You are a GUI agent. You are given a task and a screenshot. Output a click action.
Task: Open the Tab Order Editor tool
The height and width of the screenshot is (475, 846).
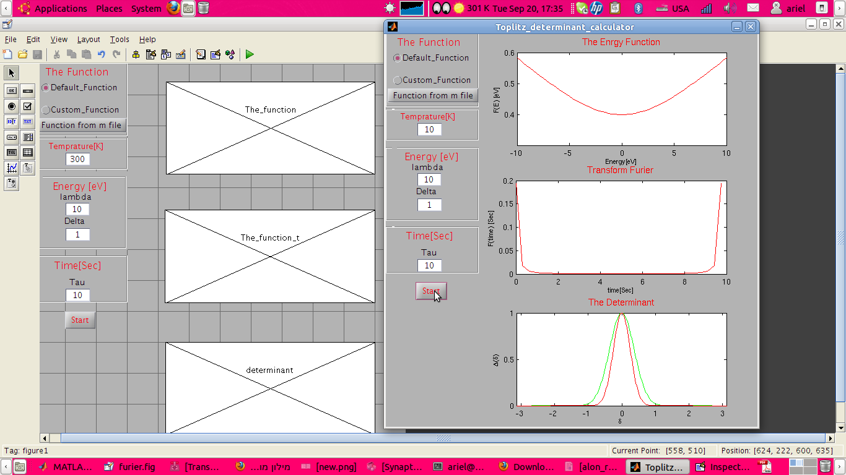tap(166, 54)
